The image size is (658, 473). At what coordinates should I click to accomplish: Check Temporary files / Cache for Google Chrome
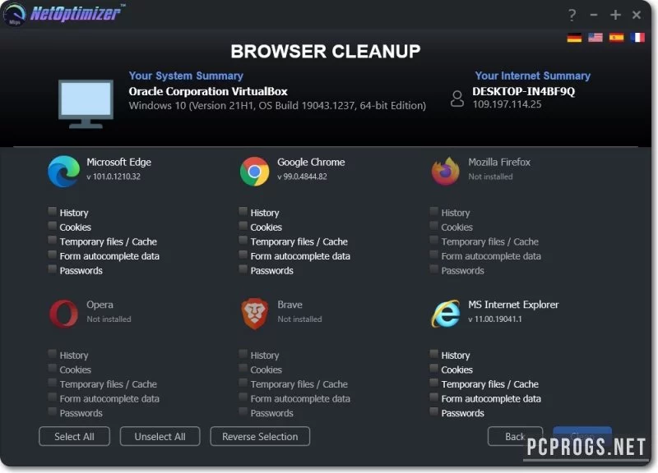point(243,240)
